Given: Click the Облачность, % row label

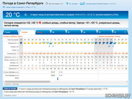Looking at the screenshot, I should pos(13,43).
